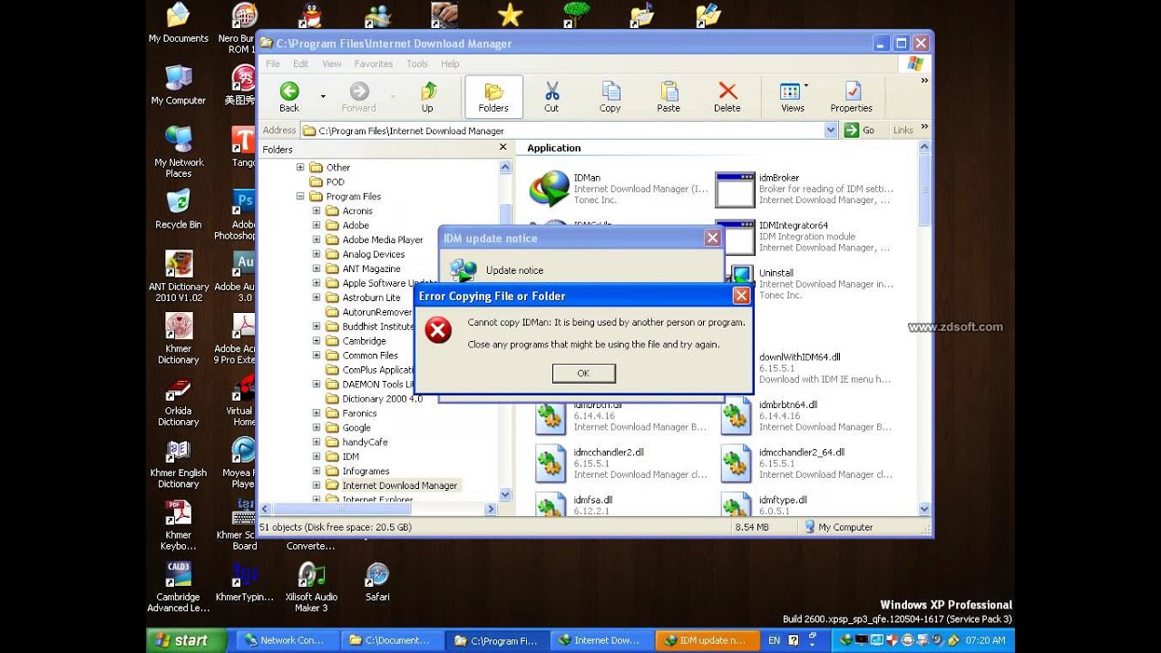The image size is (1161, 653).
Task: Open the Edit menu
Action: (301, 64)
